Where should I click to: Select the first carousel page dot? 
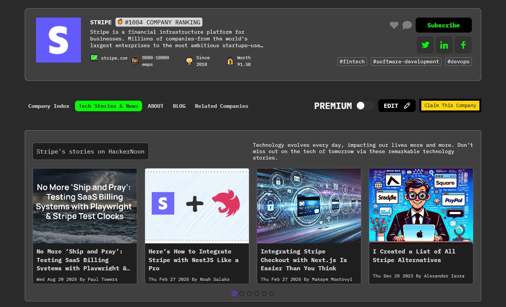[234, 294]
